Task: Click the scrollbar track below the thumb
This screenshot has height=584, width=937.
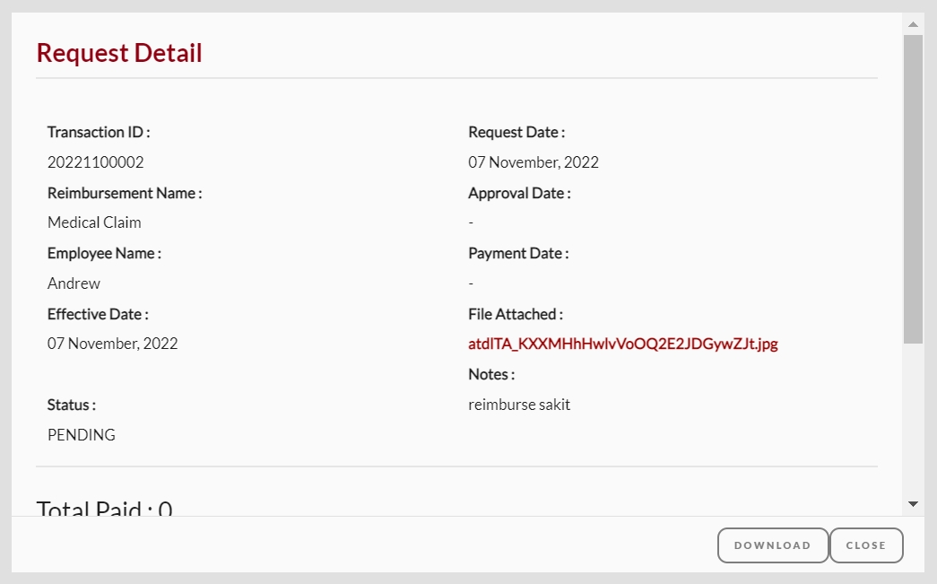Action: click(913, 418)
